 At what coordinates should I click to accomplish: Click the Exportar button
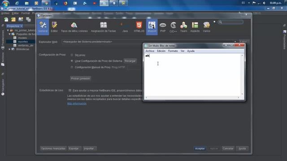74,148
